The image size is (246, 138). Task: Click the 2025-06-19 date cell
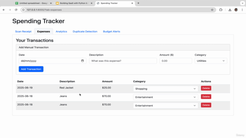click(x=25, y=88)
